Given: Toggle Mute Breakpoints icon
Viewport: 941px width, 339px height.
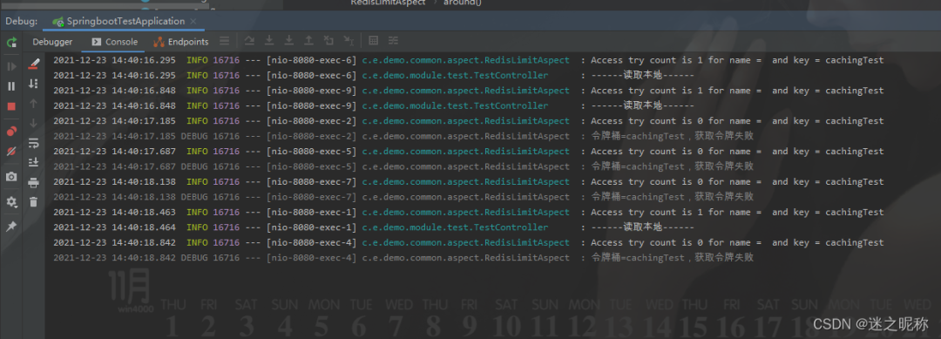Looking at the screenshot, I should pos(11,152).
